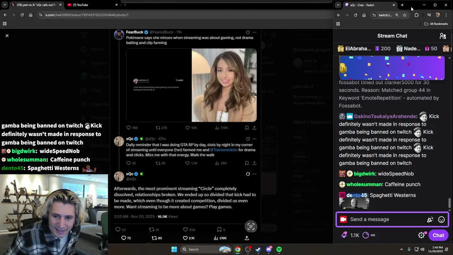Viewport: 453px width, 255px height.
Task: Open Grok icon on xQc's main tweet
Action: [x=248, y=174]
